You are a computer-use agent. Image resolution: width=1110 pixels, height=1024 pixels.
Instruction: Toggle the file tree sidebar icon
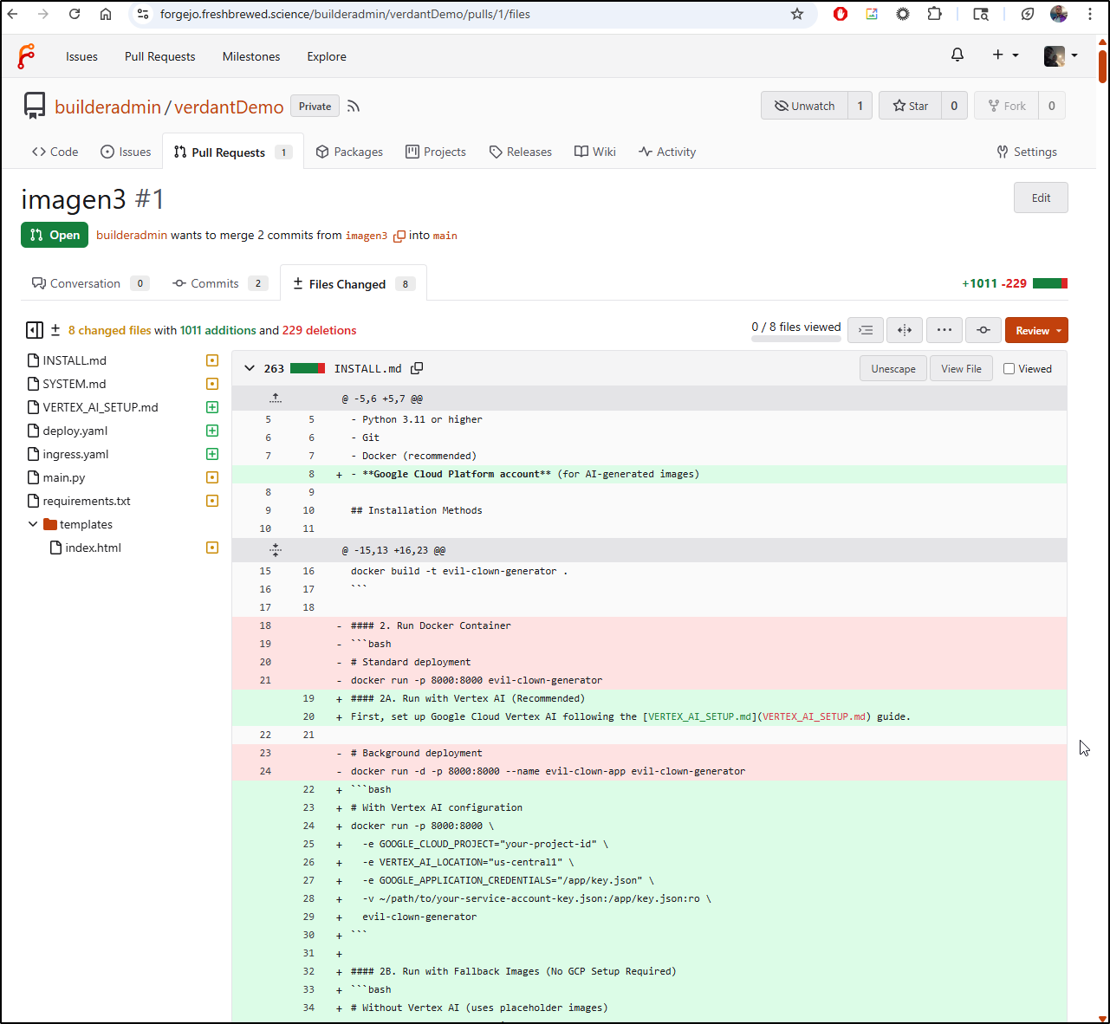point(34,330)
